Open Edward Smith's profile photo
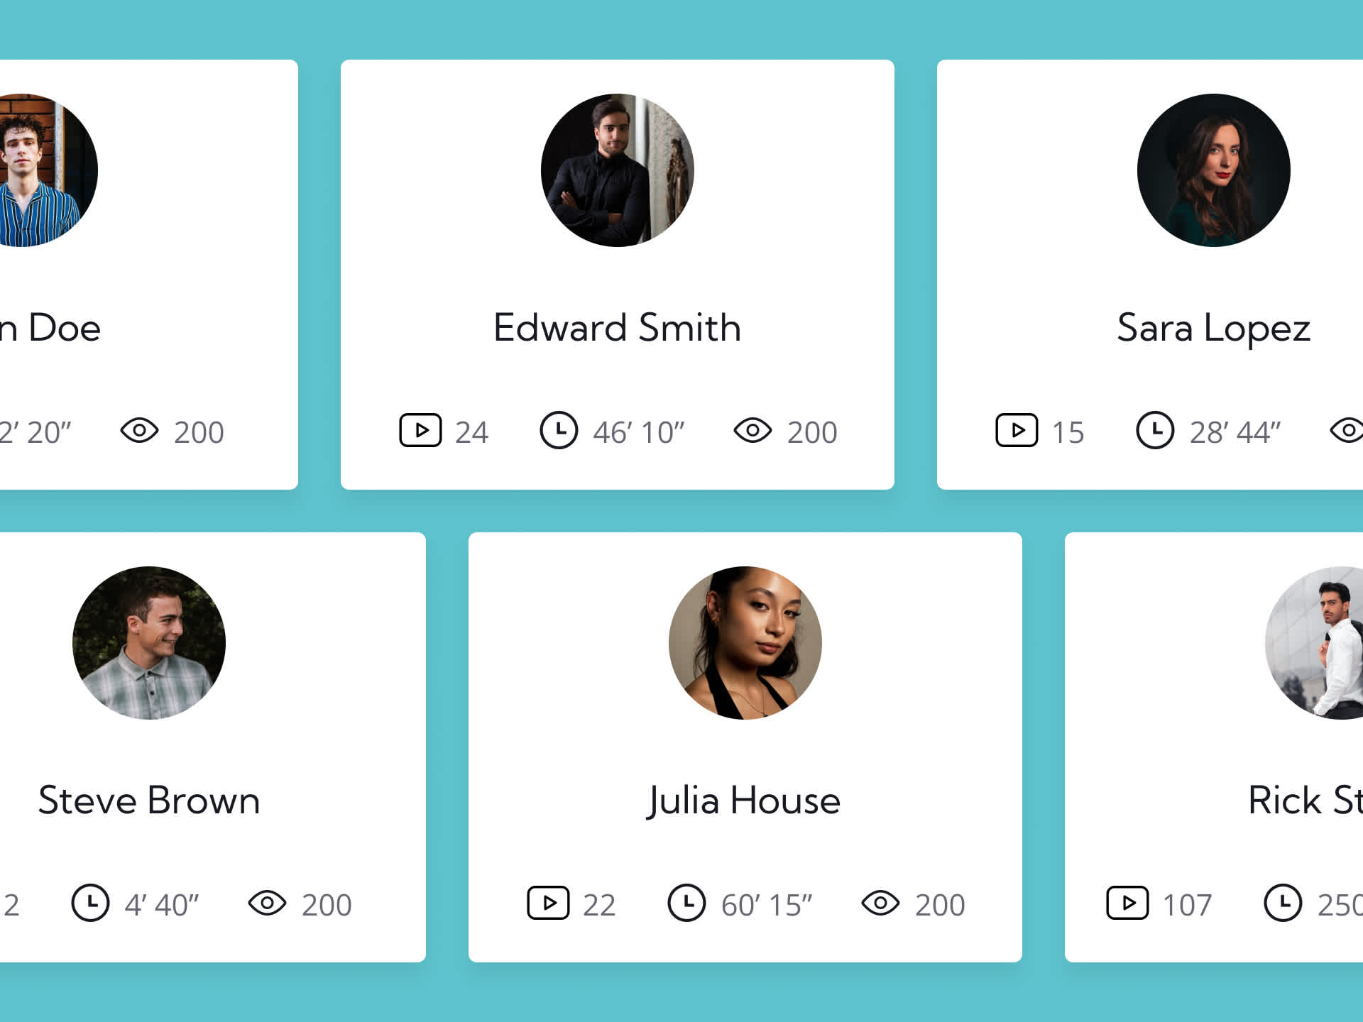Screen dimensions: 1363x1022 pos(618,170)
